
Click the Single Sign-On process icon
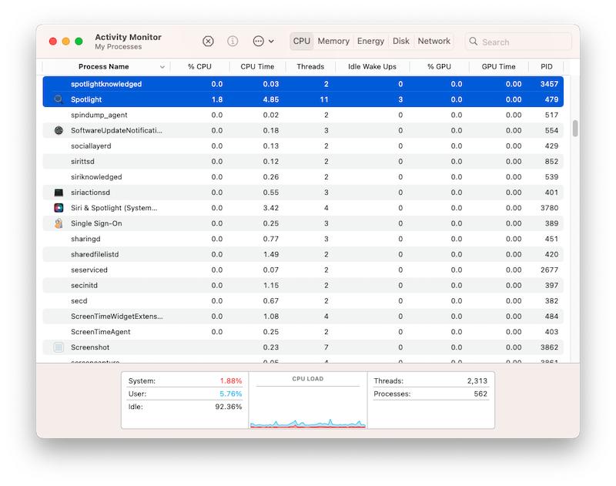click(59, 223)
